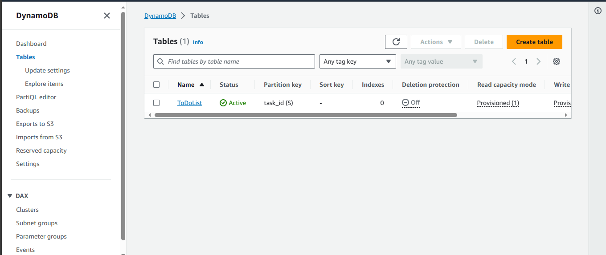Open DAX Subnet groups

[x=37, y=223]
